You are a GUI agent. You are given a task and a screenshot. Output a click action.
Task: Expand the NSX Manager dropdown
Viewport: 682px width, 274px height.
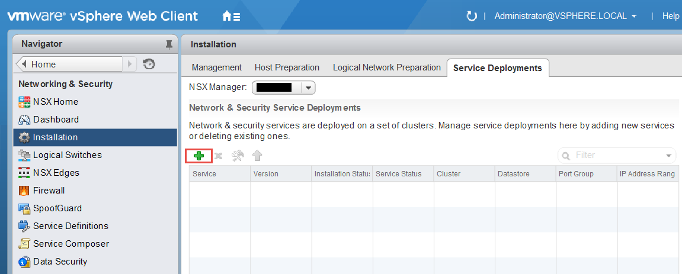(308, 88)
